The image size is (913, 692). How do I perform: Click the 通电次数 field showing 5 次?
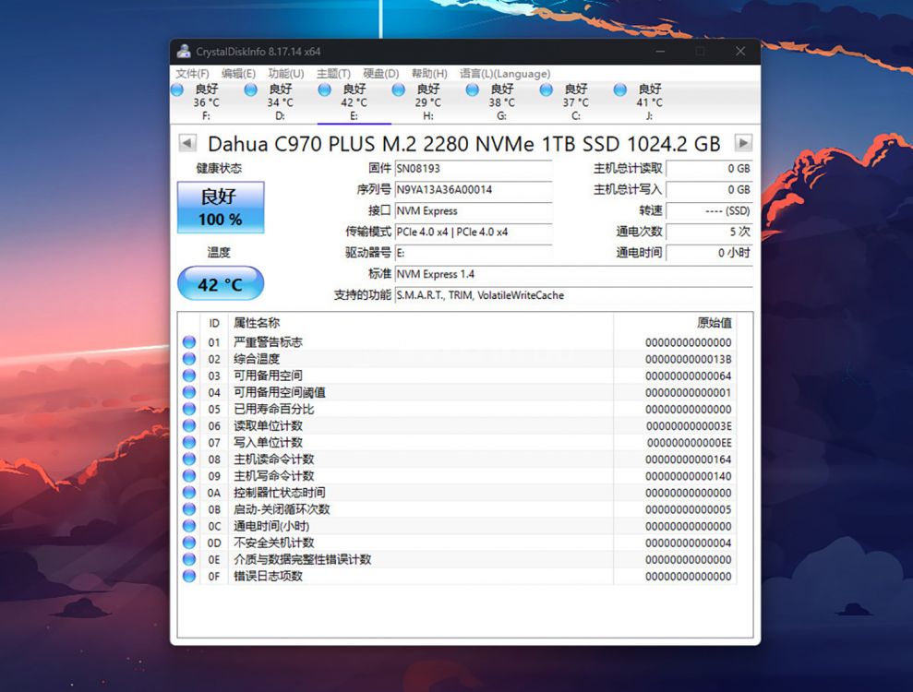click(709, 232)
